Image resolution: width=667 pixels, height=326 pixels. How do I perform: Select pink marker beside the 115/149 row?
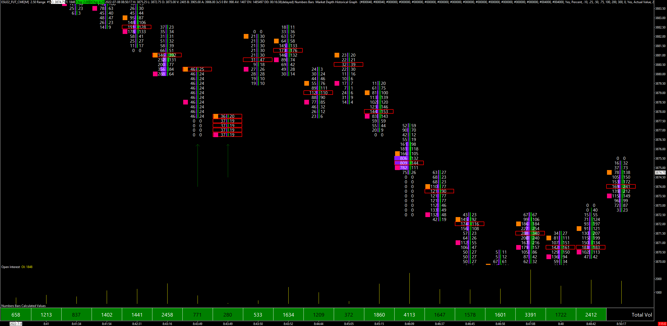click(609, 196)
